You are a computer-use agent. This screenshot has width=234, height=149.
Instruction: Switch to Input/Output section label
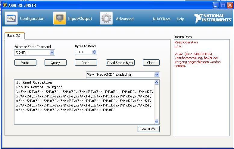[x=80, y=18]
